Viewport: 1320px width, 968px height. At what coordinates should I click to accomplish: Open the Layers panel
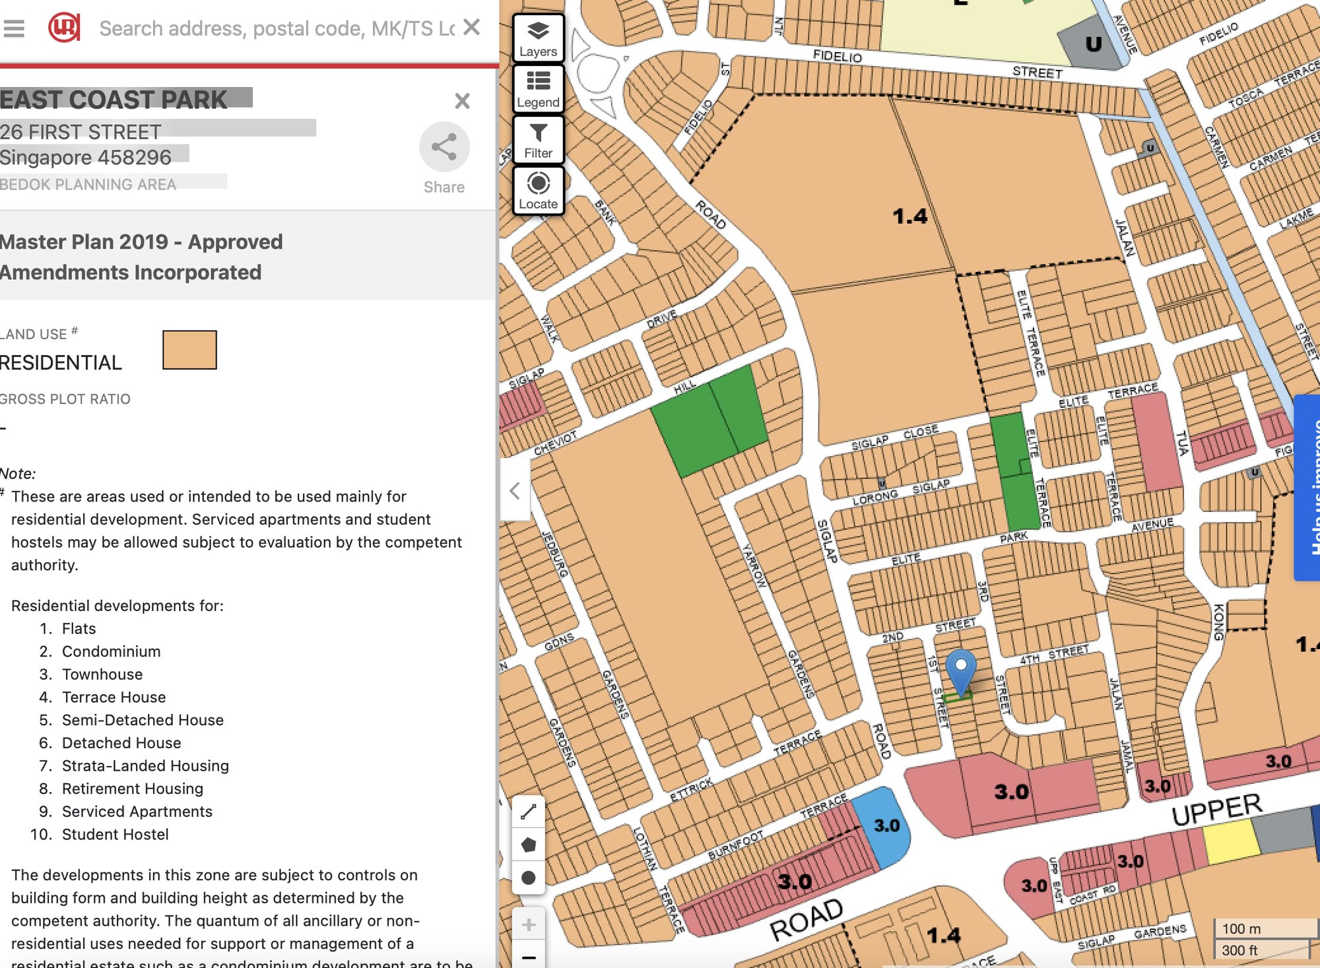click(x=538, y=38)
